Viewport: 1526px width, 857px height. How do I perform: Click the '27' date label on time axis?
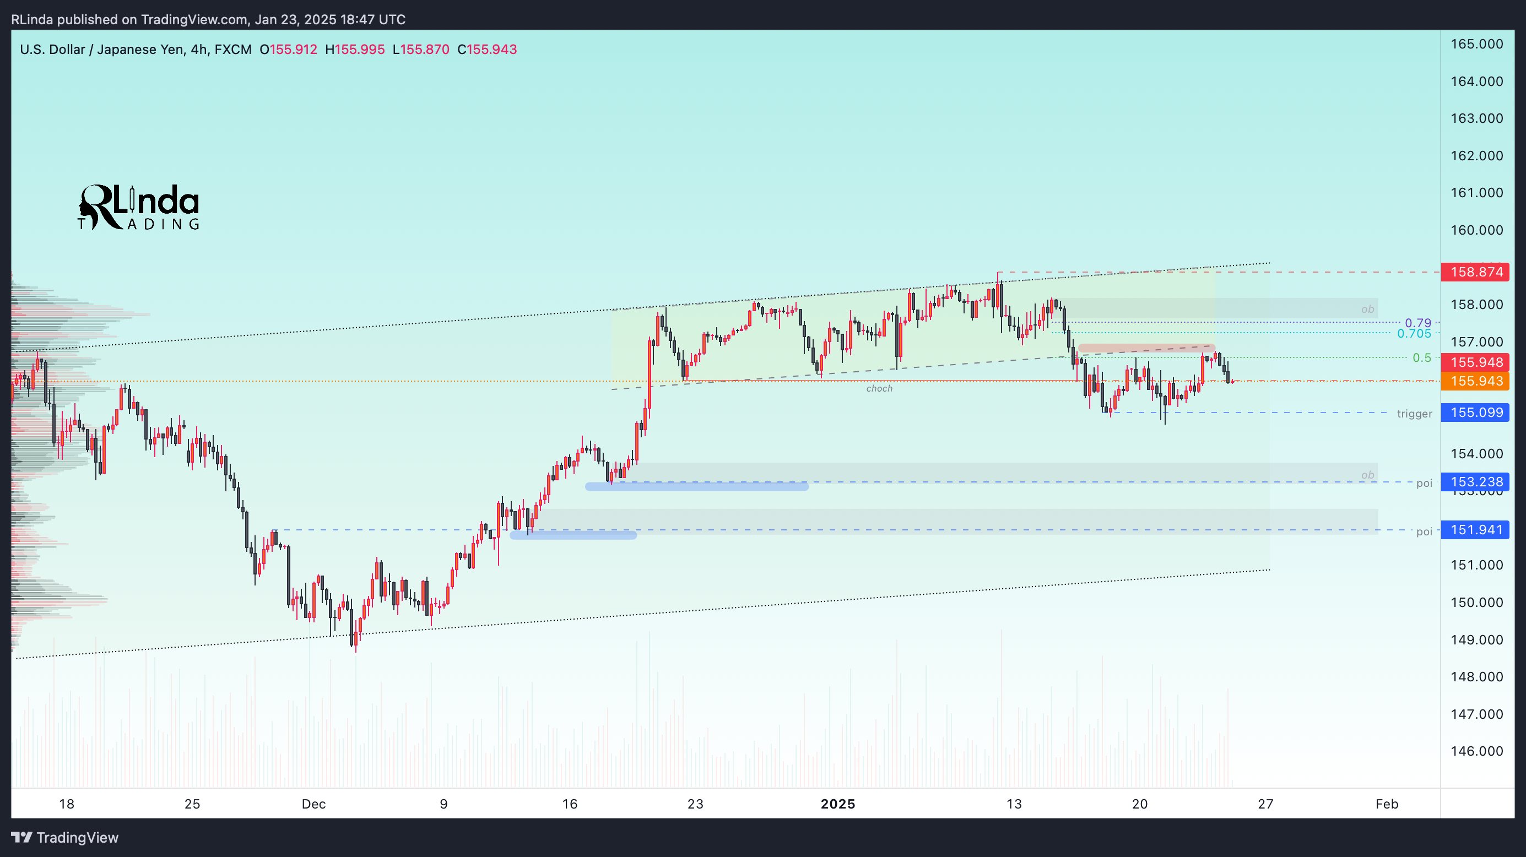pyautogui.click(x=1265, y=804)
